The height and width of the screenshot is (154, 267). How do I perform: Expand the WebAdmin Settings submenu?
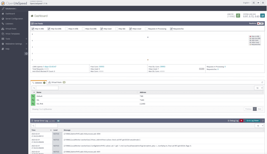click(26, 44)
